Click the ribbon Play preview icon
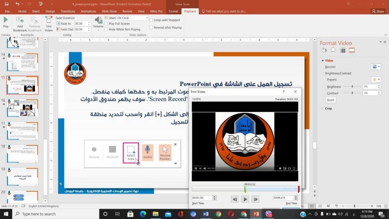The width and height of the screenshot is (389, 219). [6, 22]
